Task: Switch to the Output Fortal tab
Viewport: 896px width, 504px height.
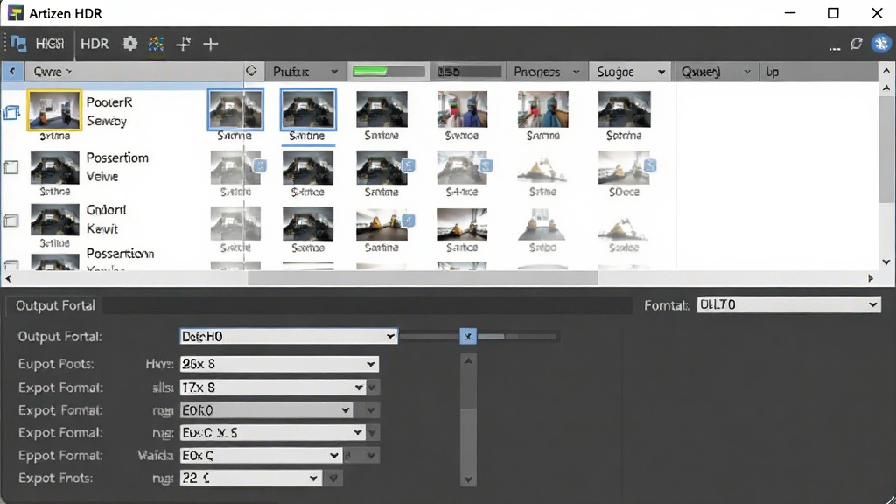Action: 55,305
